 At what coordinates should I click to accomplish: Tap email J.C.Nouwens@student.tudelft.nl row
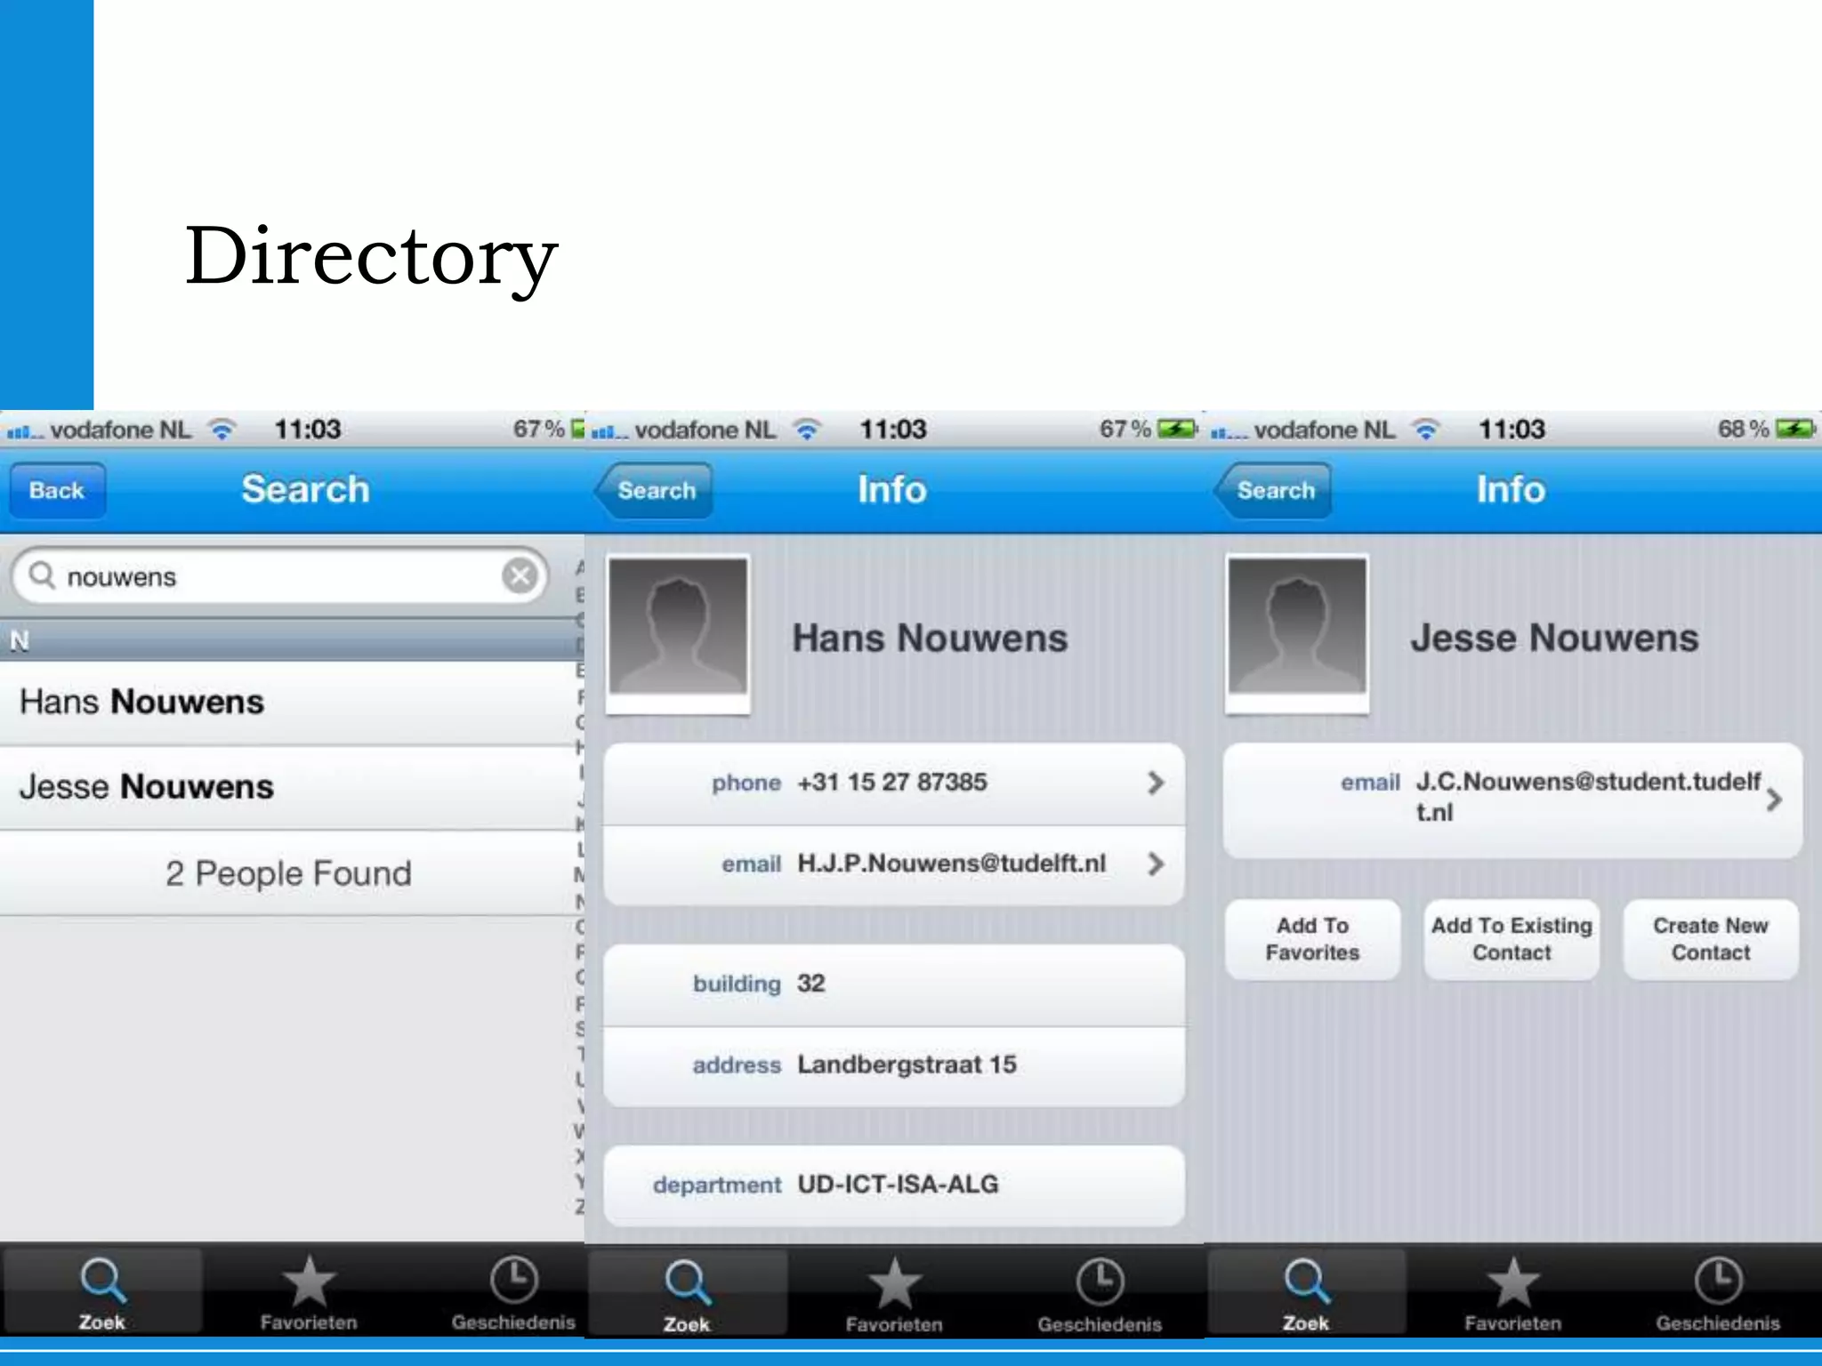click(x=1513, y=800)
